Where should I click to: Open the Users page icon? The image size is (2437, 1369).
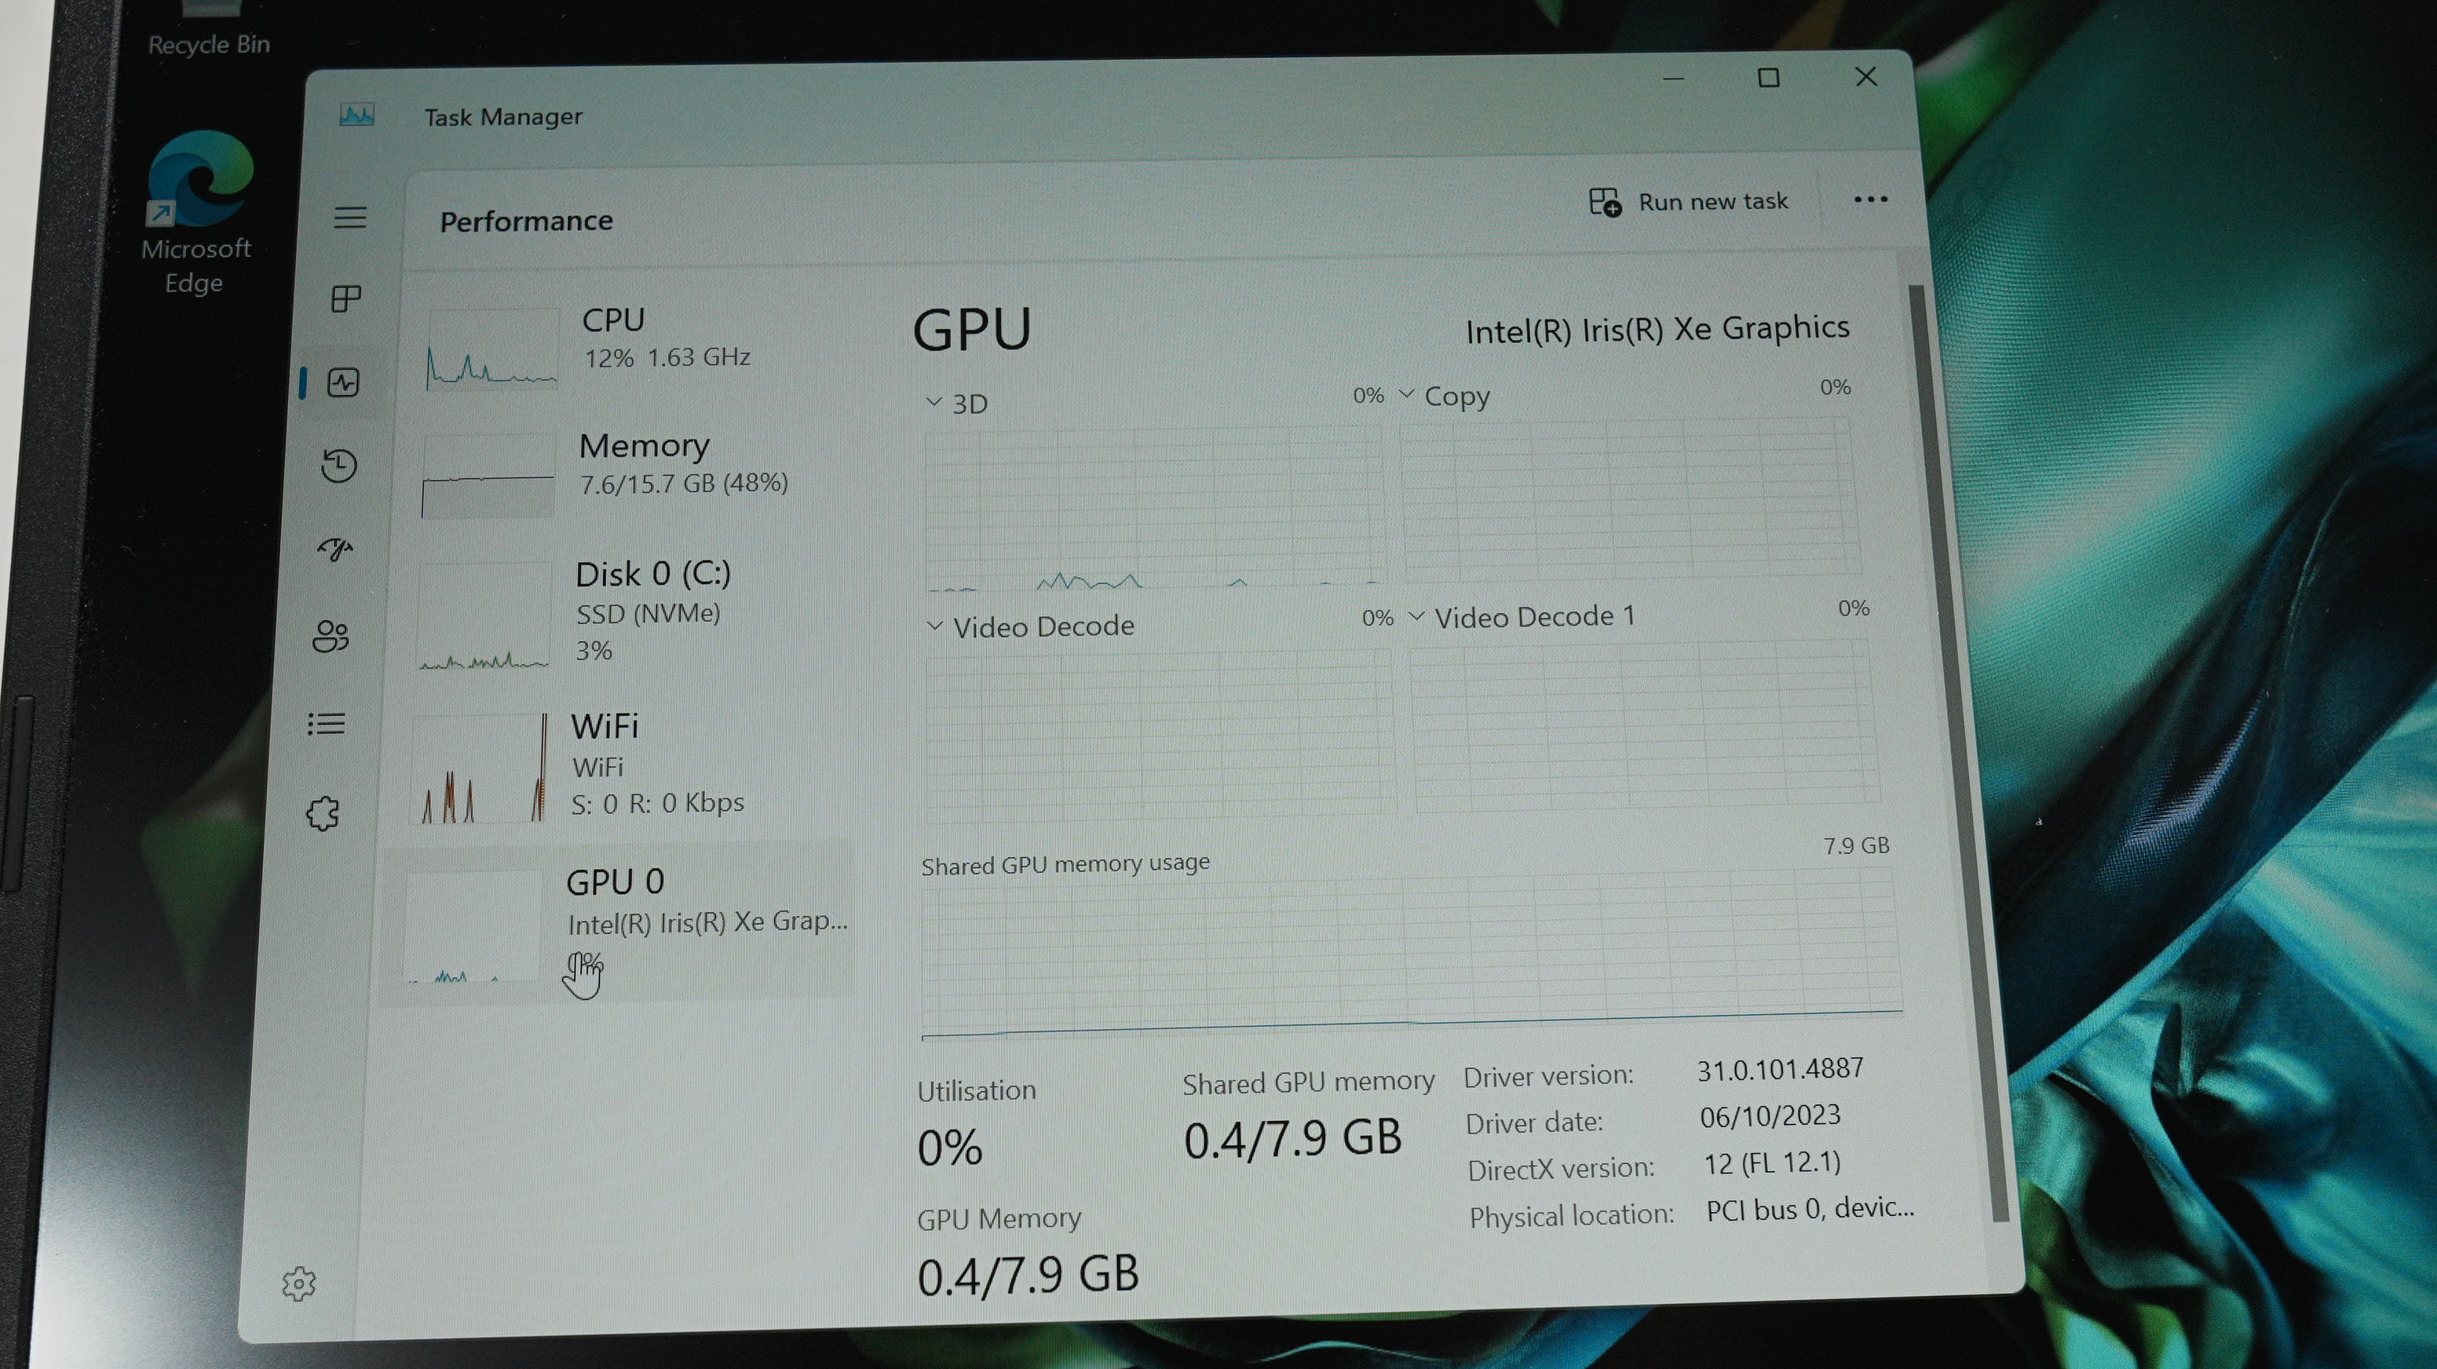pos(331,636)
